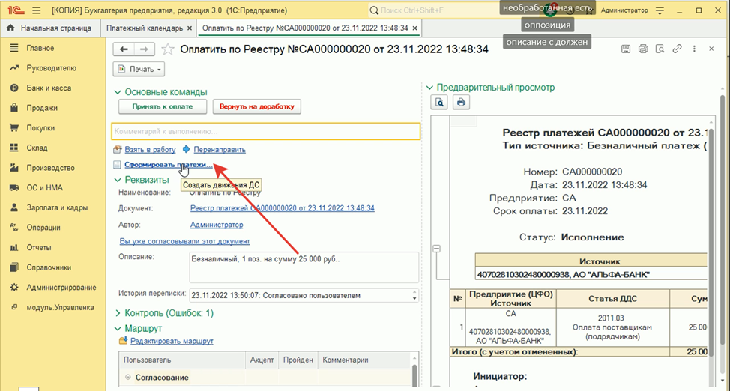Click the Перенаправить link
This screenshot has width=730, height=391.
[x=220, y=150]
